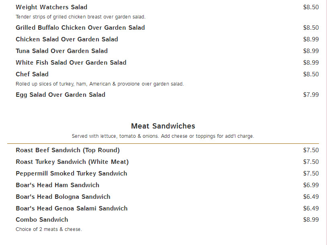Select the $8.99 Combo Sandwich price

(x=311, y=220)
